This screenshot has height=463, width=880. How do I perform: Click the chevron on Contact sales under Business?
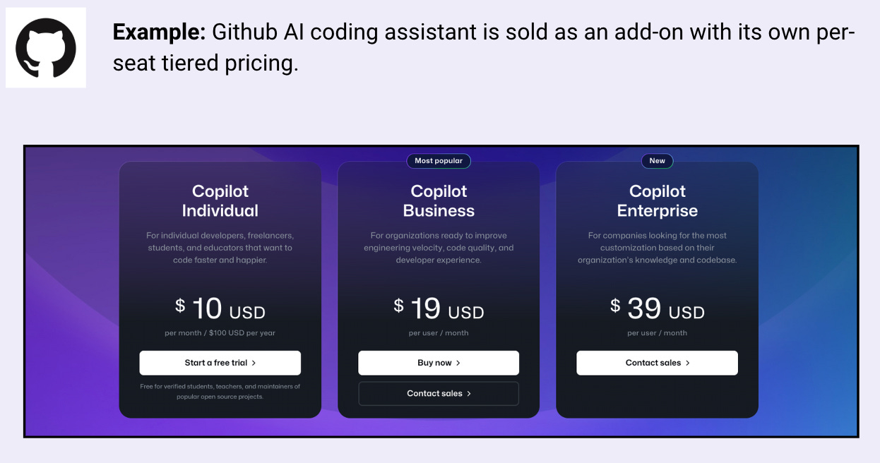470,393
